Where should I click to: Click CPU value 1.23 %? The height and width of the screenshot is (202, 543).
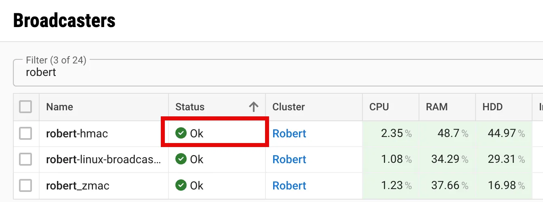point(396,186)
